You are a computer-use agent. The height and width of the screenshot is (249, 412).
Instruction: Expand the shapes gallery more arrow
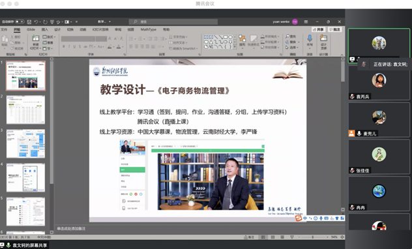point(235,46)
